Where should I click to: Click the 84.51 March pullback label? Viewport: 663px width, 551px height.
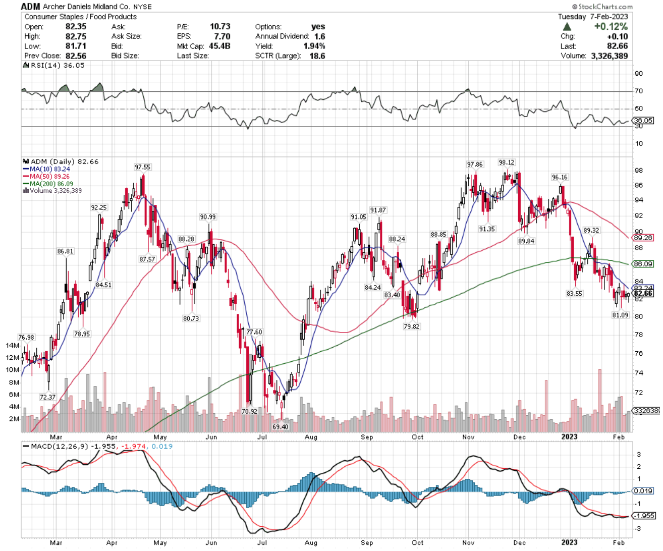[x=103, y=285]
